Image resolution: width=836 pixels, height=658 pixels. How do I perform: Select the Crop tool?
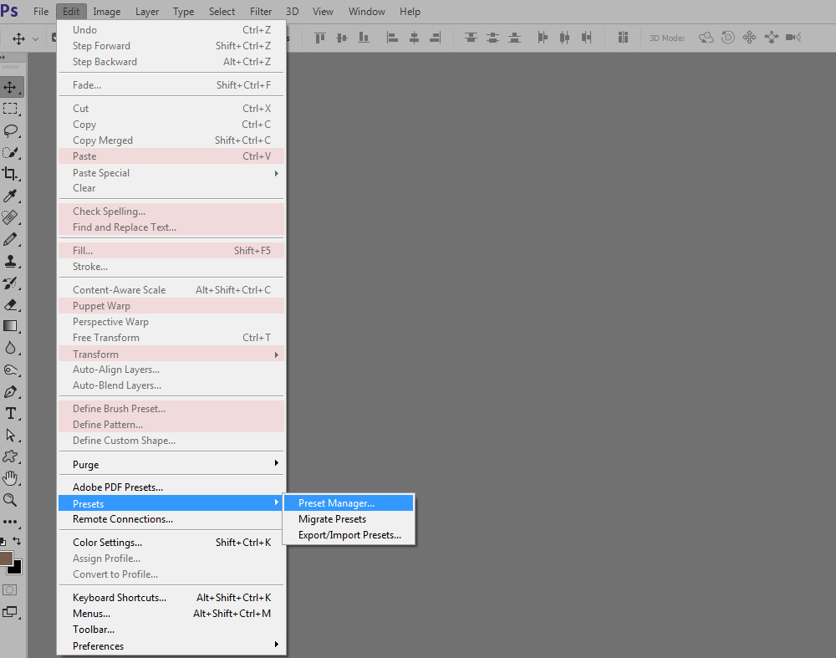(11, 174)
